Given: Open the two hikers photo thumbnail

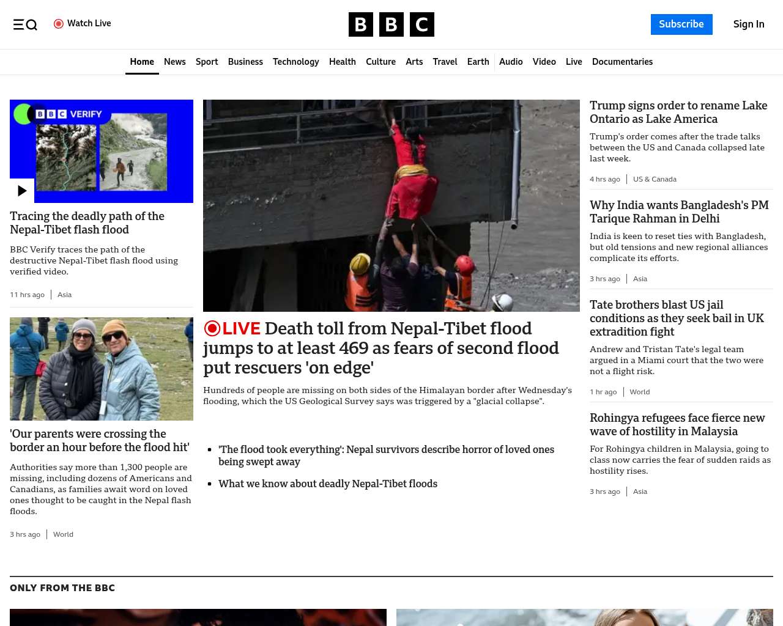Looking at the screenshot, I should 102,369.
